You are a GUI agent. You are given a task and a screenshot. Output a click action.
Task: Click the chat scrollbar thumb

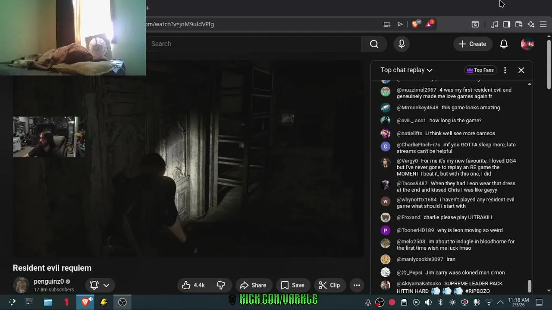pyautogui.click(x=529, y=286)
